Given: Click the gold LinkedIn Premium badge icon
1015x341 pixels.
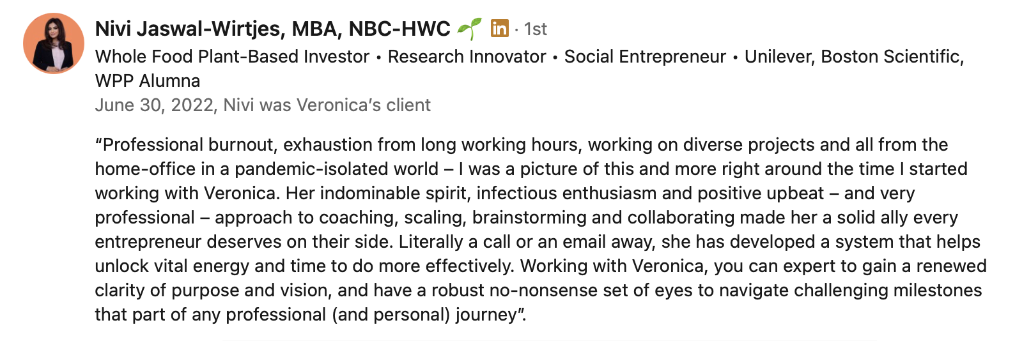Looking at the screenshot, I should click(x=499, y=29).
